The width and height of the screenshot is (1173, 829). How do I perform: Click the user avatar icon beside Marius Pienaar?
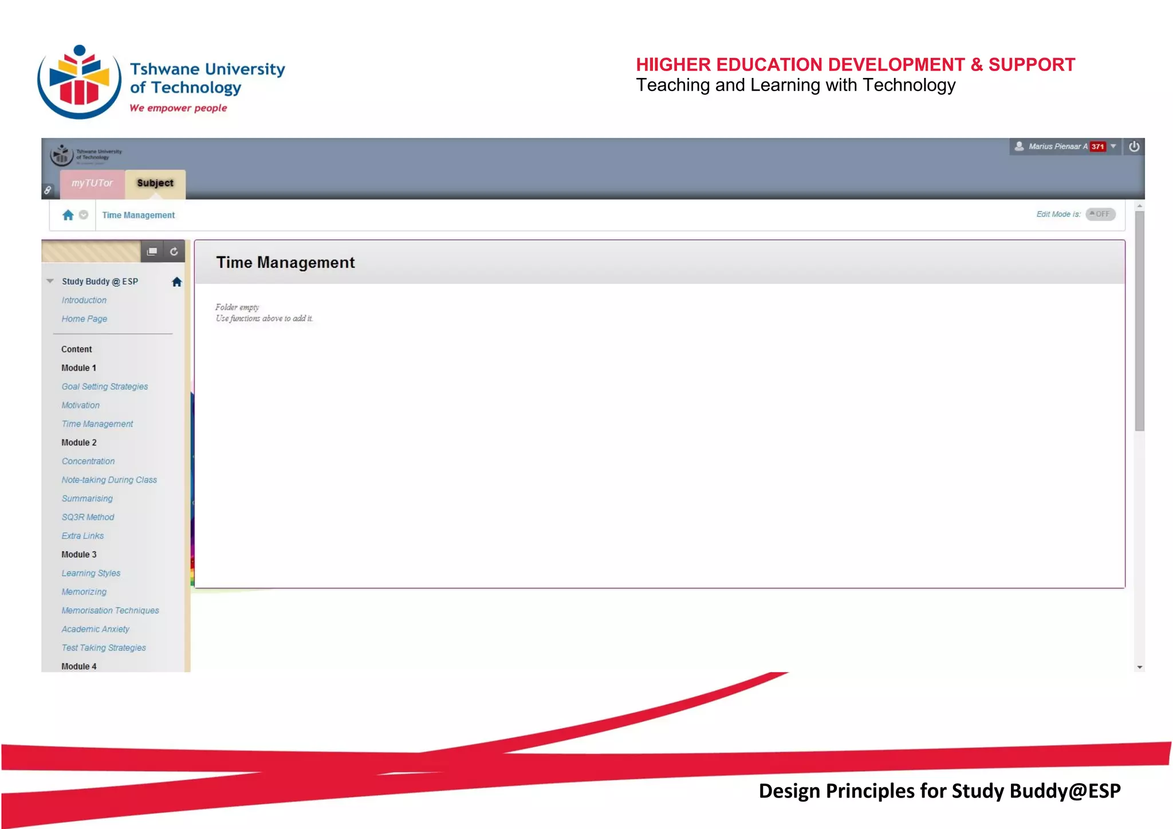[1019, 147]
